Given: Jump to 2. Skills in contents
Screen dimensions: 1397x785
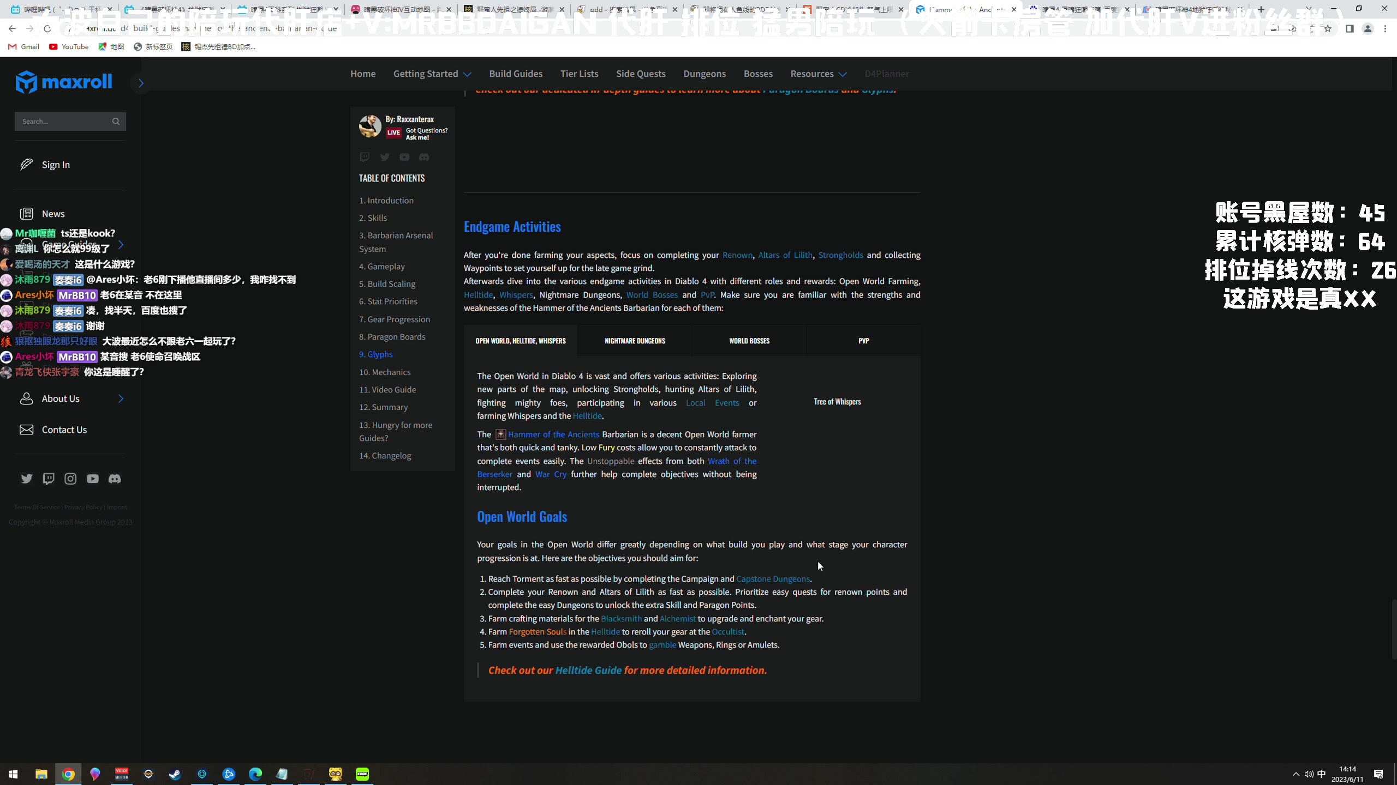Looking at the screenshot, I should (x=373, y=218).
